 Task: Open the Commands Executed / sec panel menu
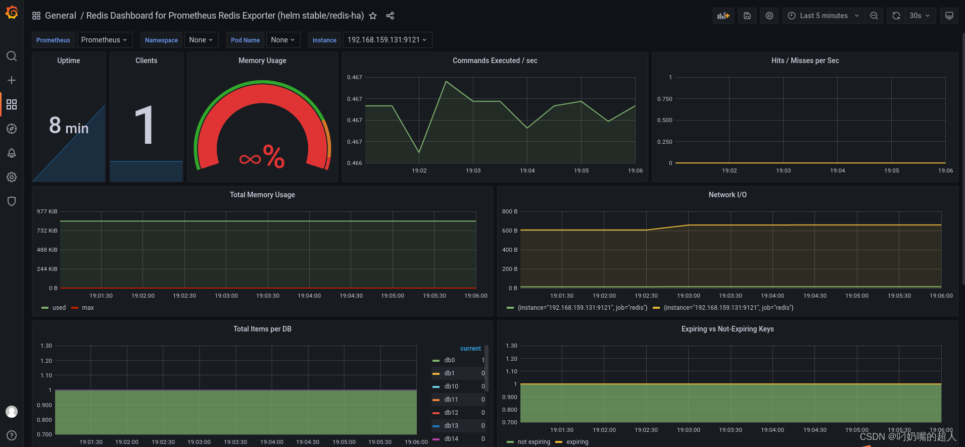tap(495, 61)
